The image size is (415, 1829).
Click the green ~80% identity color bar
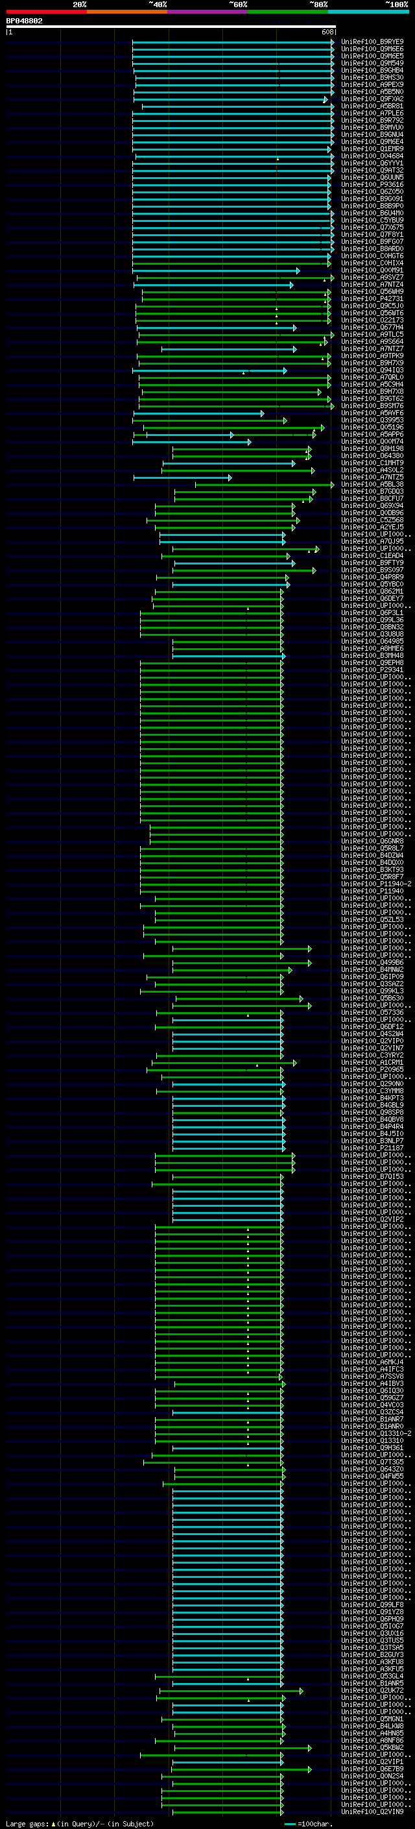(x=288, y=12)
